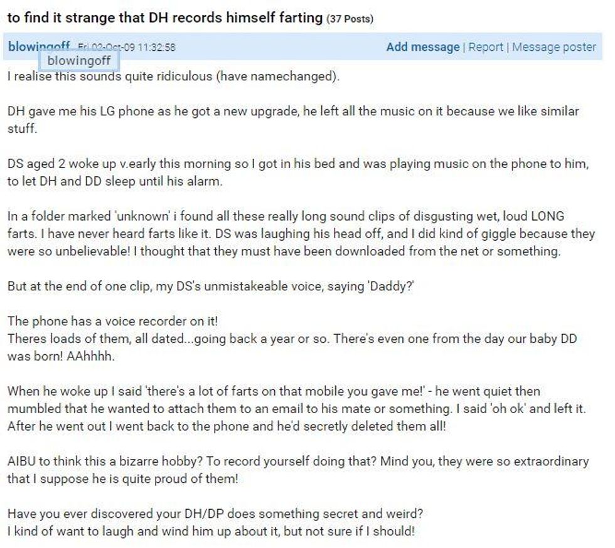615x548 pixels.
Task: Click the paragraph about the 'unknown' folder
Action: 301,233
